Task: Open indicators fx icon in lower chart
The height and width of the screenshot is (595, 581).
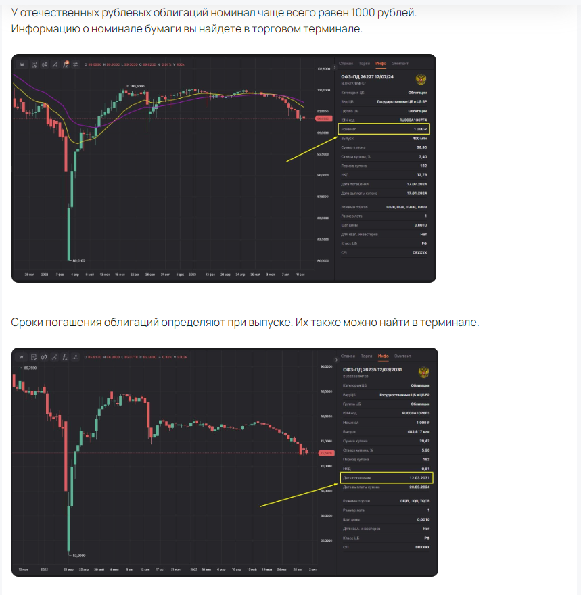Action: coord(65,356)
